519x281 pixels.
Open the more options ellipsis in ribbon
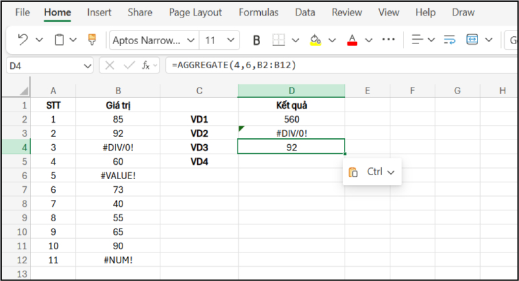pos(389,40)
